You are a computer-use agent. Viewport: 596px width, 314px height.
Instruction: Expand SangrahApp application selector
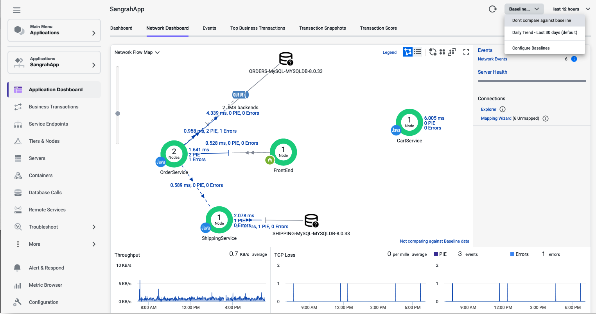tap(54, 62)
